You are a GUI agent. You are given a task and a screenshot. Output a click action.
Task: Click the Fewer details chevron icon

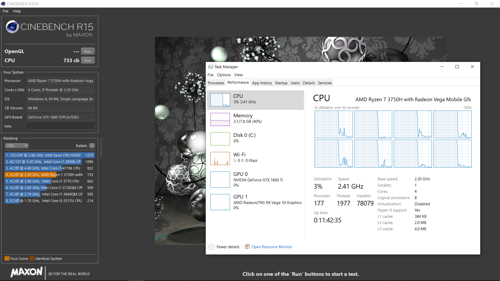point(211,247)
